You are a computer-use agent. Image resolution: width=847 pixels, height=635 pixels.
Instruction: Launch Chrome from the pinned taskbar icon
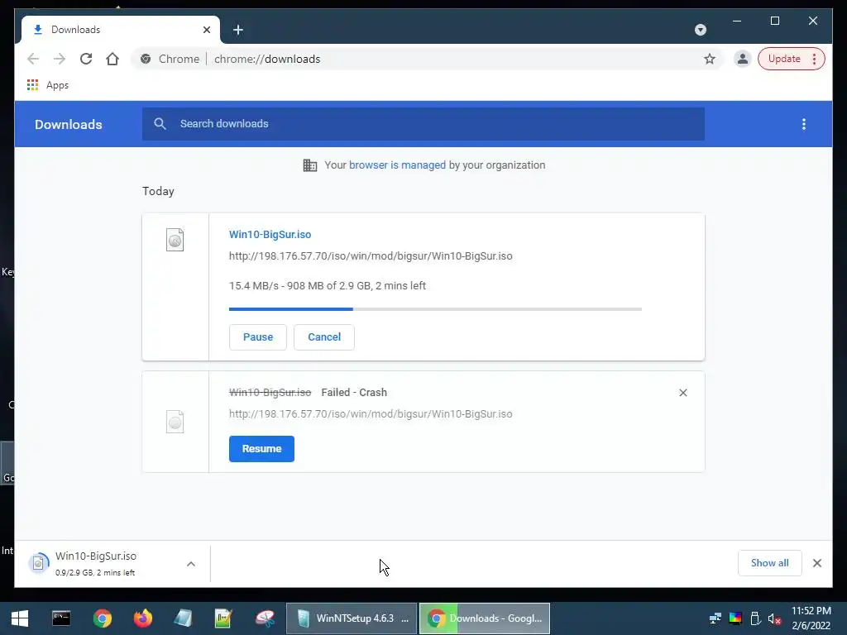tap(102, 618)
